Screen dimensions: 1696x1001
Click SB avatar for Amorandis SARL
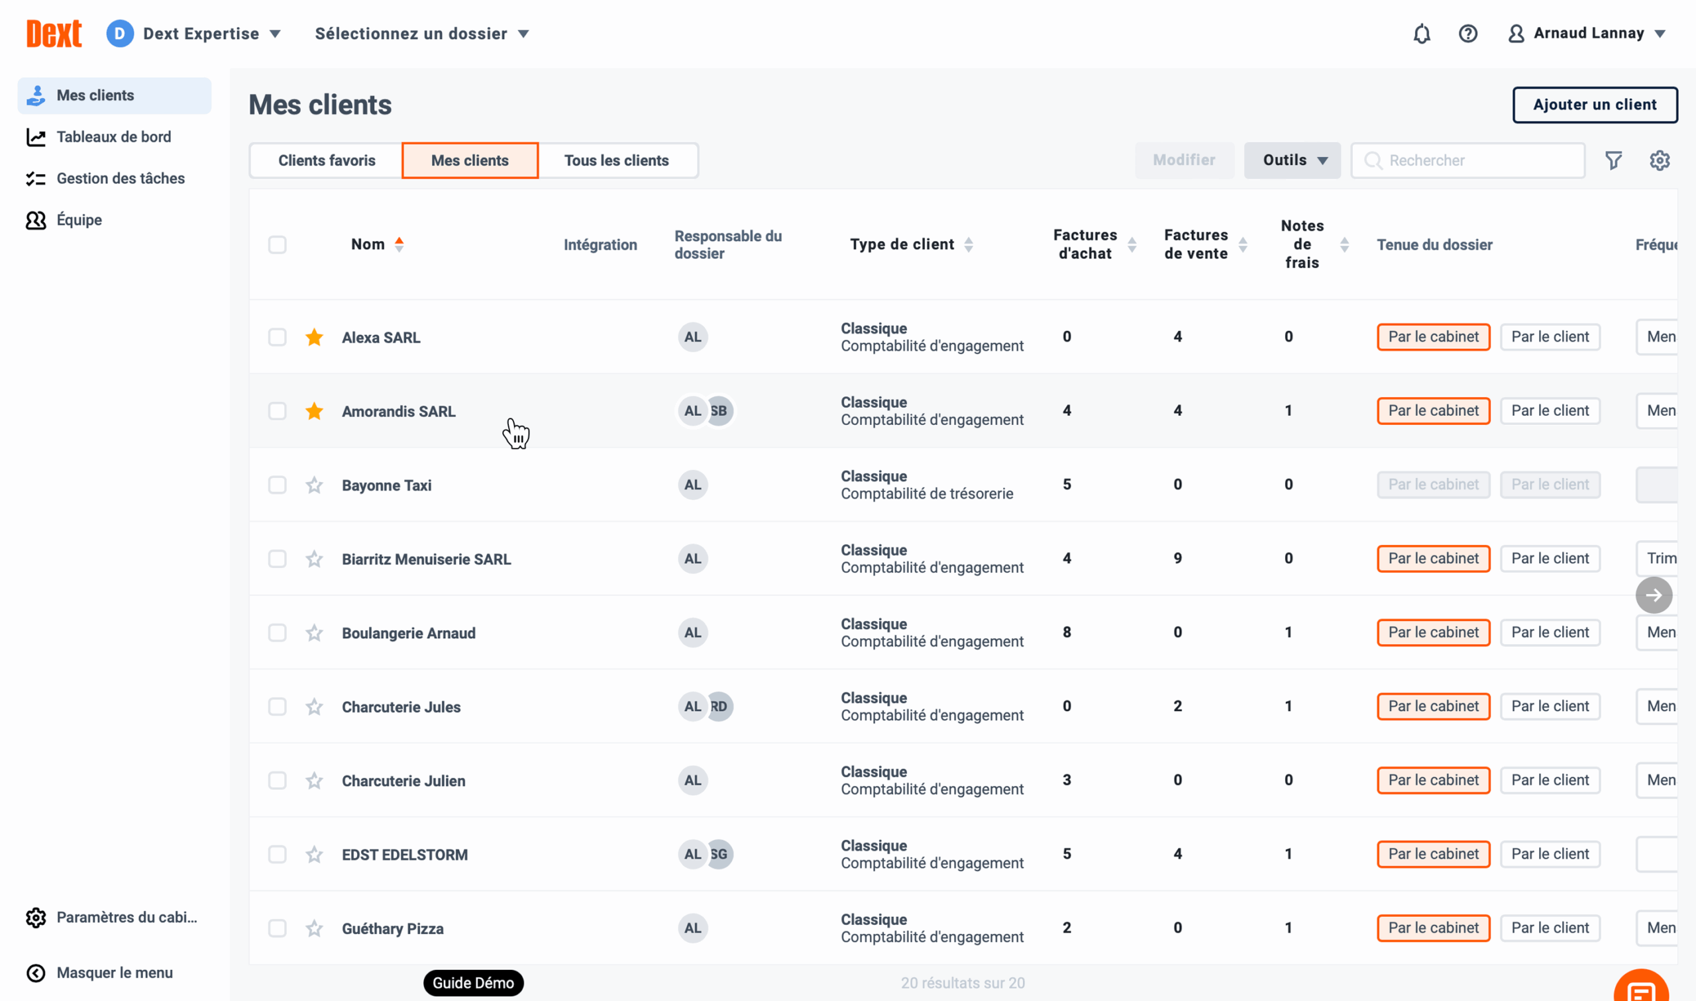coord(721,410)
